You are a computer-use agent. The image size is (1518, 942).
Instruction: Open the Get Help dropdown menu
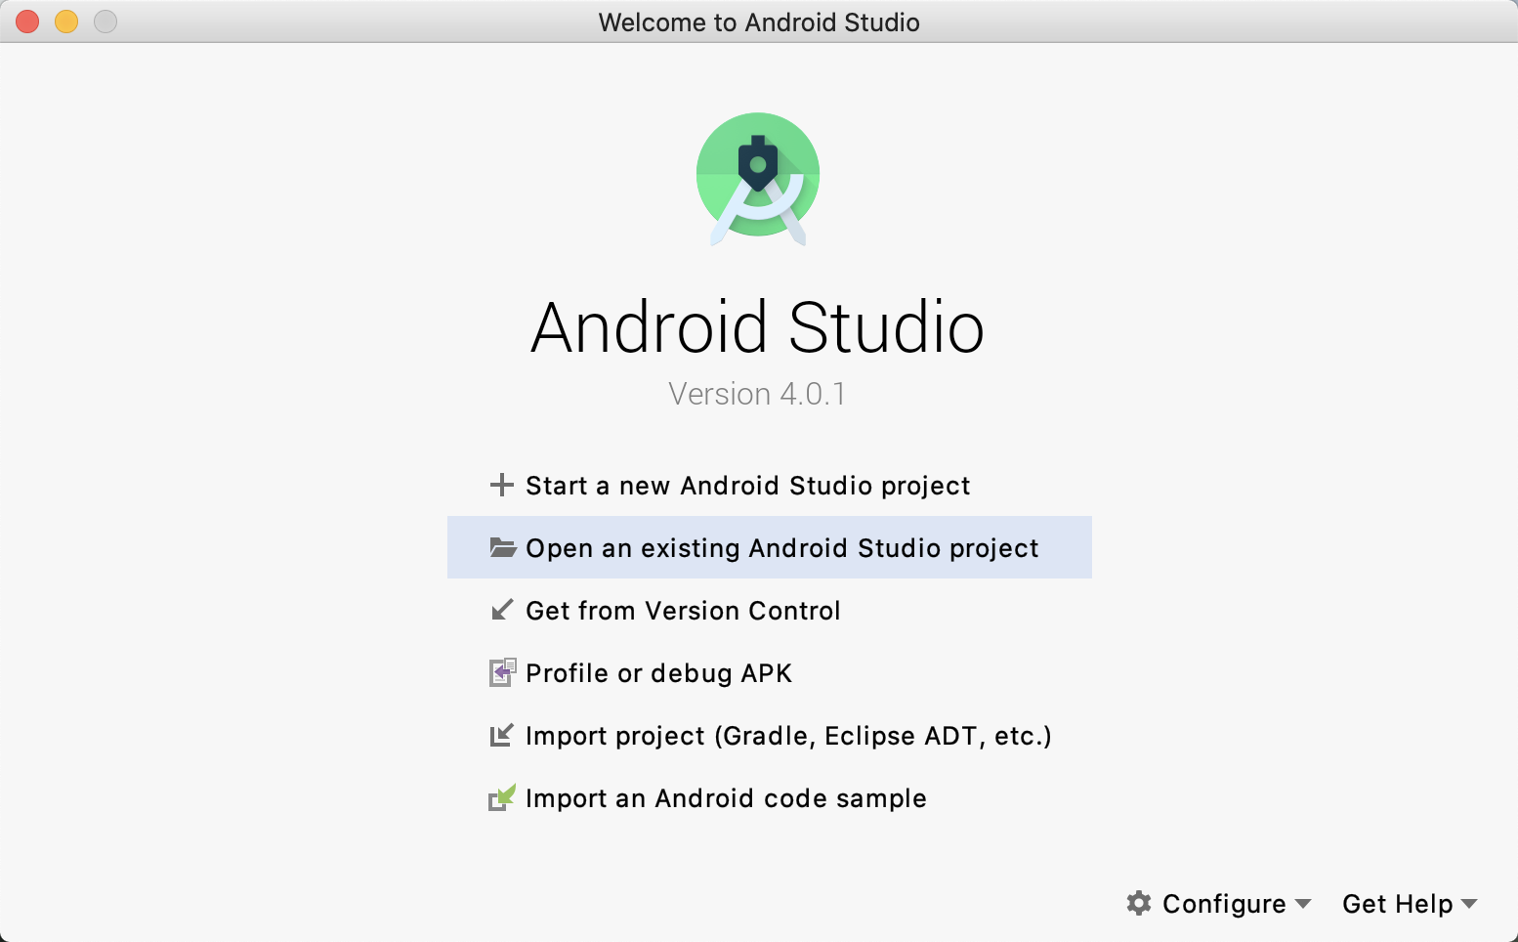(1399, 904)
